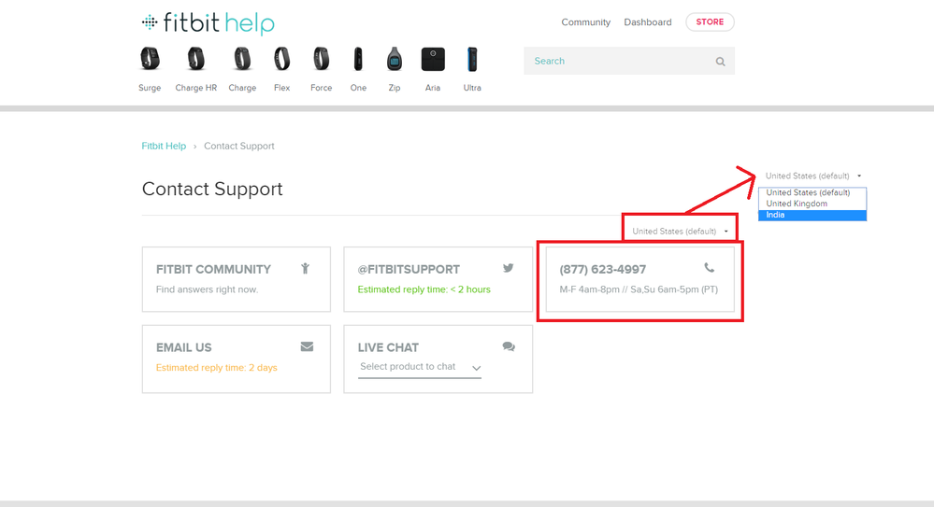
Task: Click the LIVE CHAT card heading
Action: 388,347
